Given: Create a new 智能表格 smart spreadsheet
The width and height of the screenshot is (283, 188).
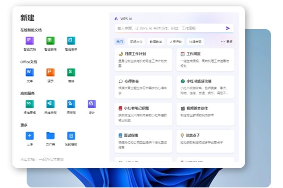Looking at the screenshot, I should (x=50, y=41).
